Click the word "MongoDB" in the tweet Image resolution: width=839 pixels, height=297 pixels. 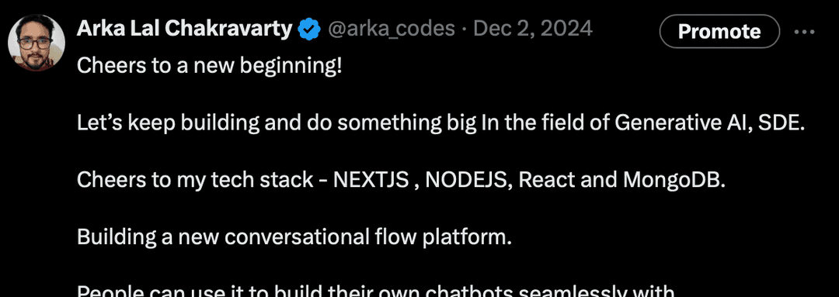click(x=671, y=181)
